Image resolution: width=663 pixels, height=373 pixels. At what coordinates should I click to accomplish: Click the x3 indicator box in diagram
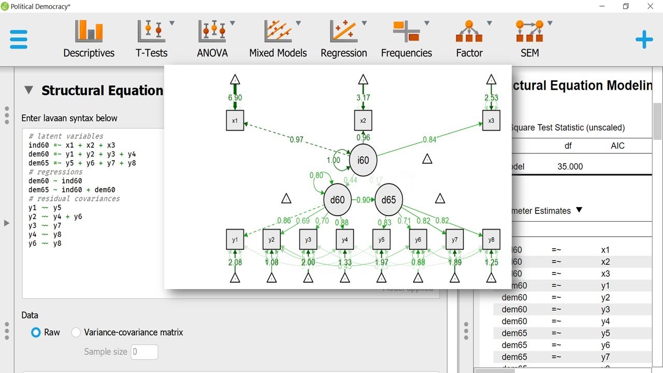pos(491,121)
